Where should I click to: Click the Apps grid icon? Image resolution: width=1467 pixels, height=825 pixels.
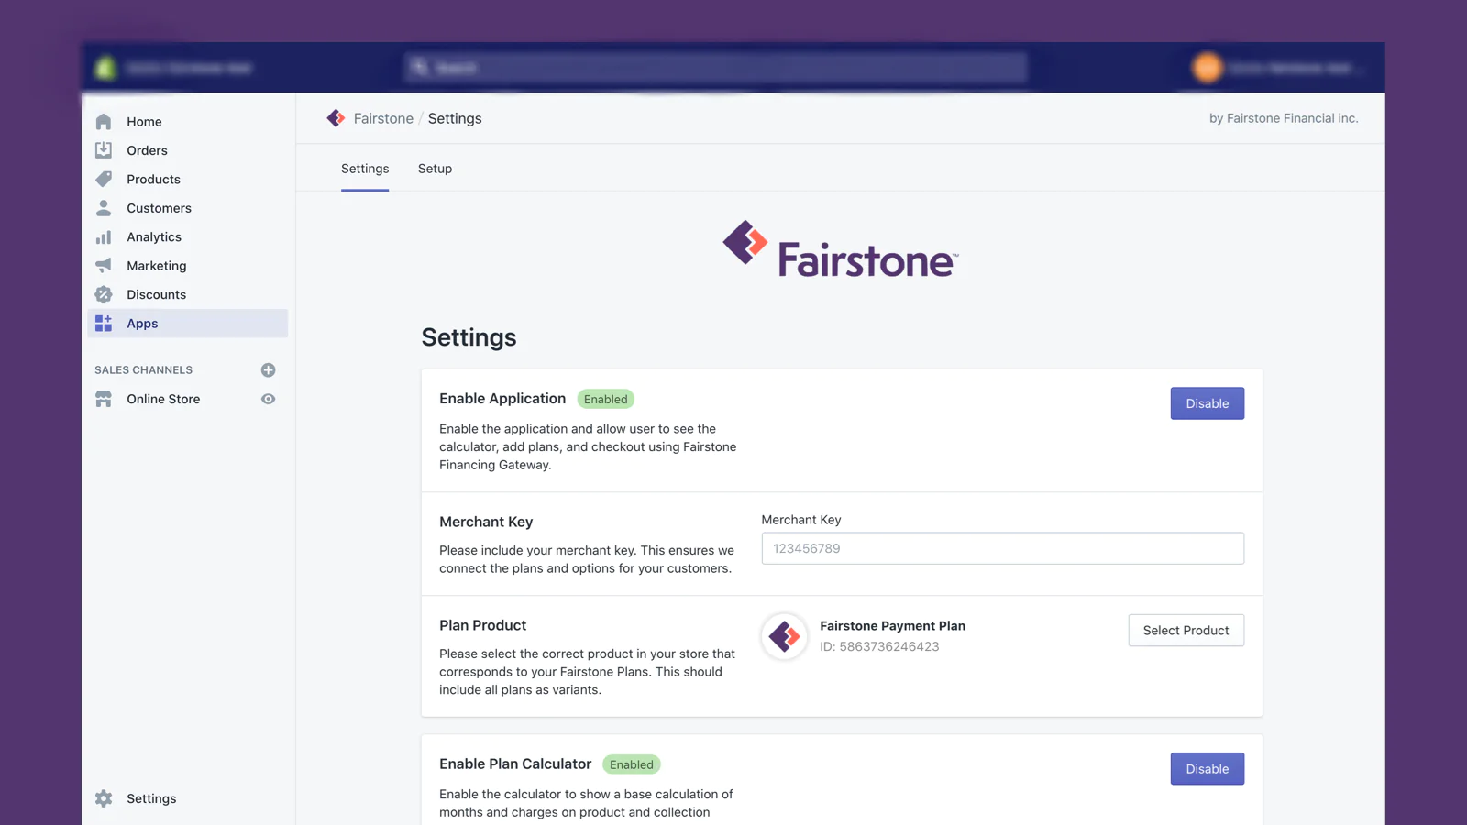104,323
